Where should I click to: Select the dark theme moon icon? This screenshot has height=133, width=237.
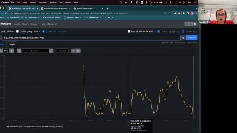191,24
